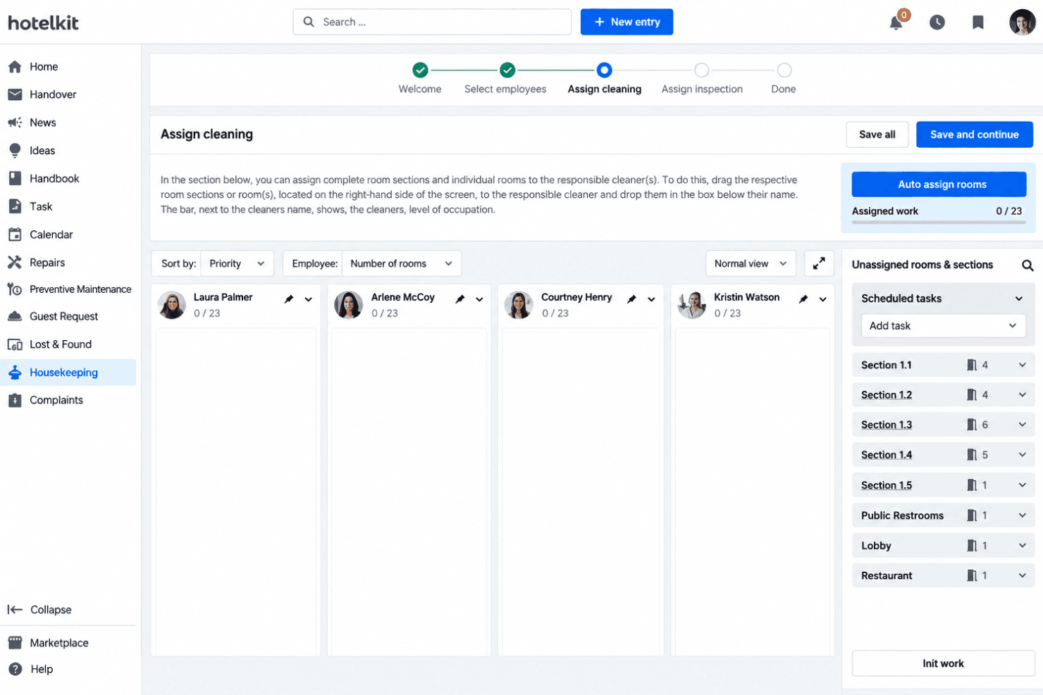Open the Sort by Priority dropdown
The height and width of the screenshot is (695, 1043).
click(x=237, y=263)
